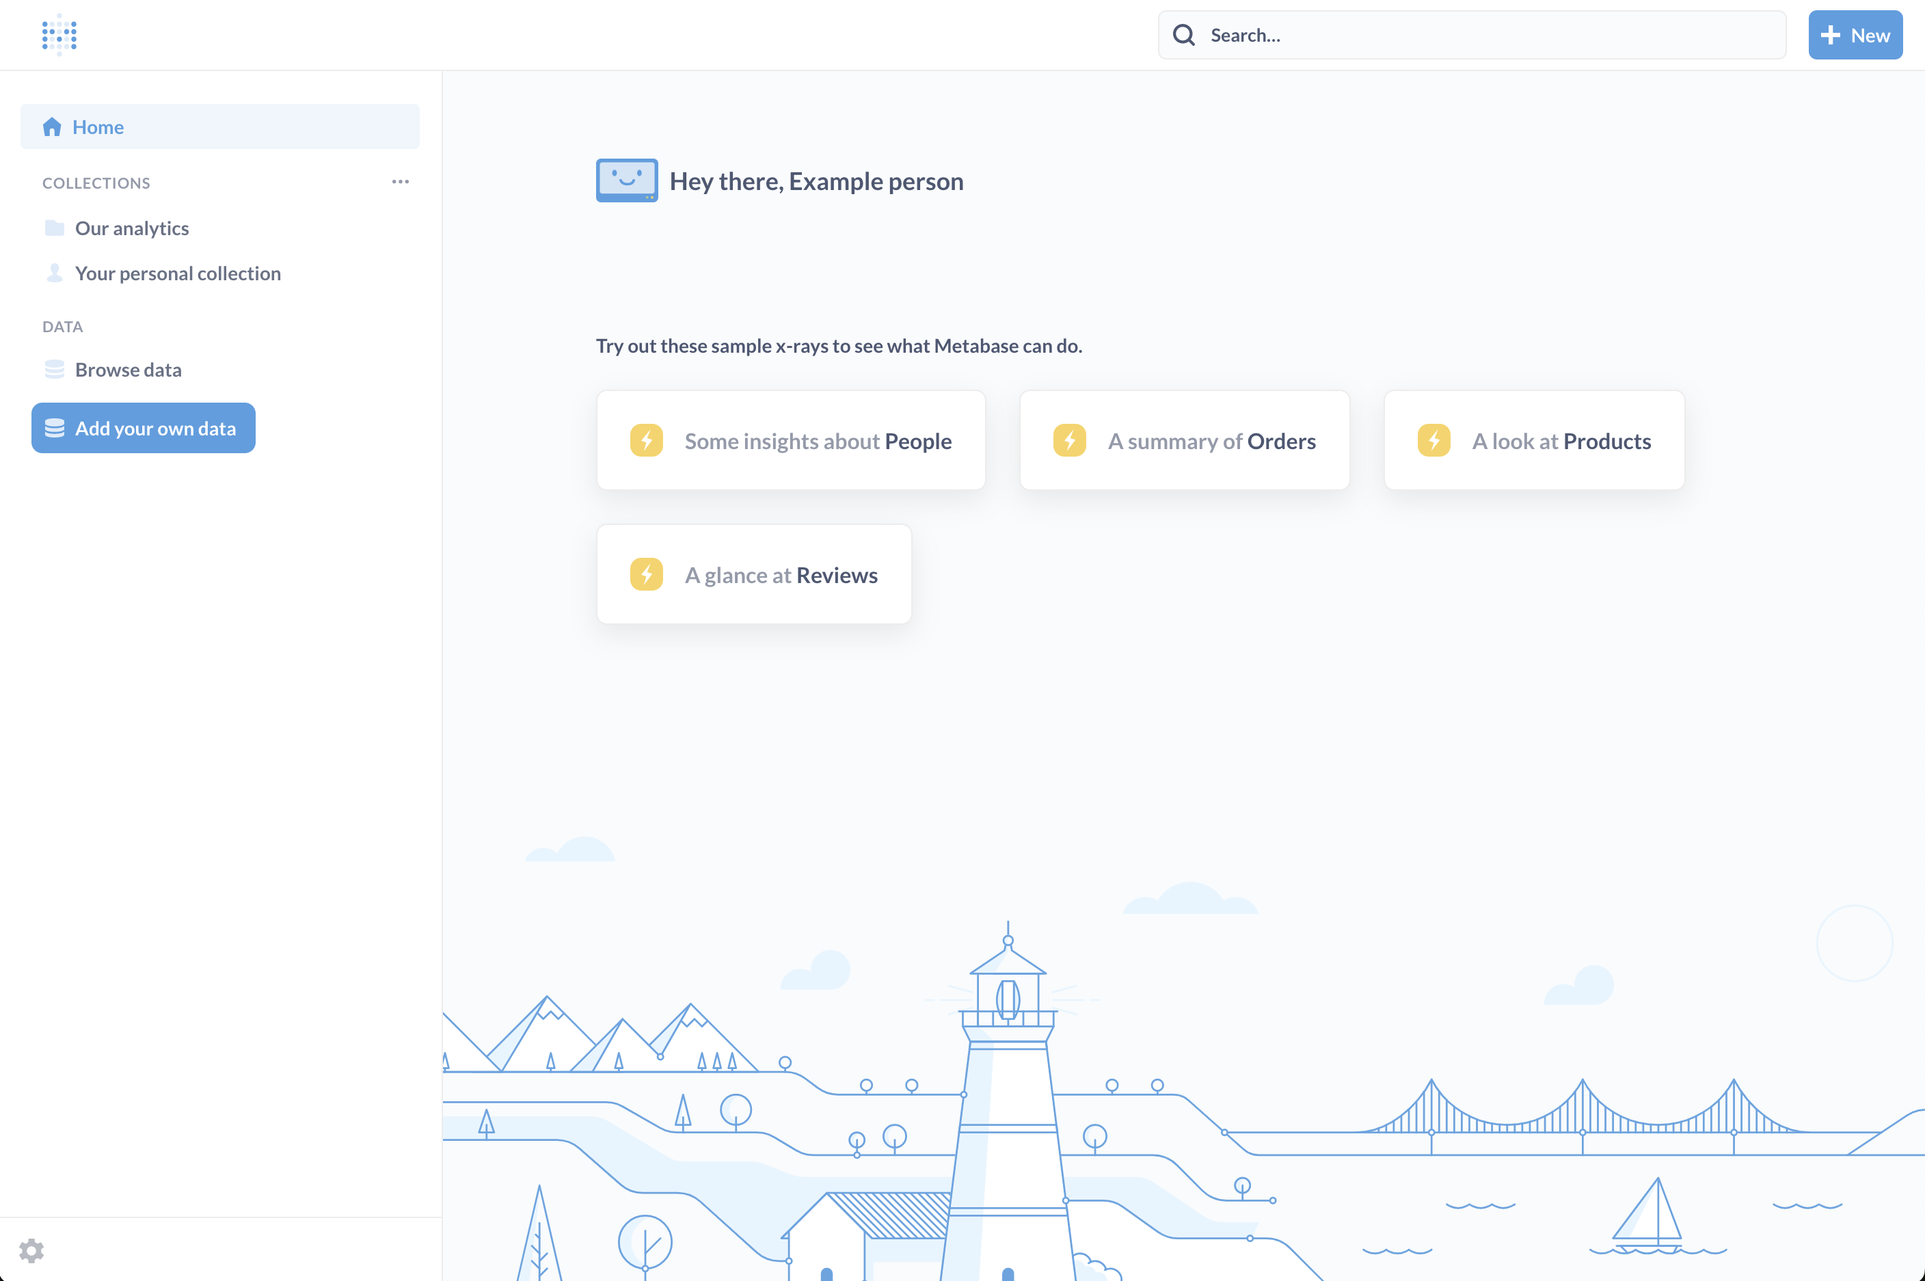Click the personal collection person icon
The width and height of the screenshot is (1925, 1281).
click(55, 273)
